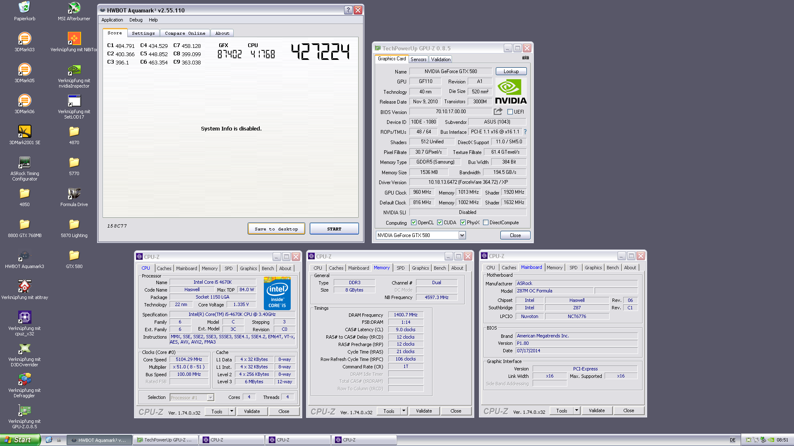Click Close in CPU-Z Memory window
Screen dimensions: 794x446
click(x=456, y=411)
